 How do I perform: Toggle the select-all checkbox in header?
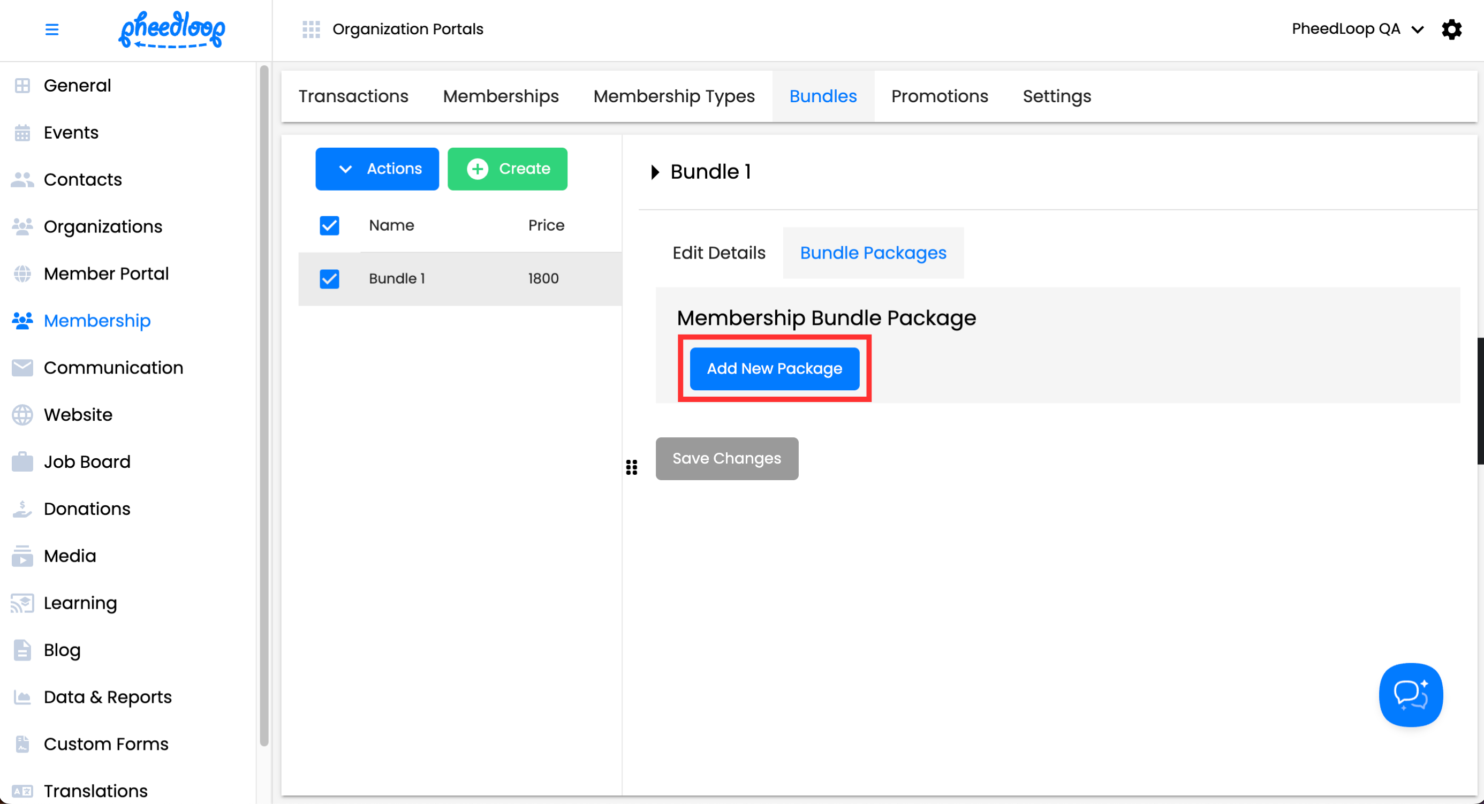[x=330, y=225]
